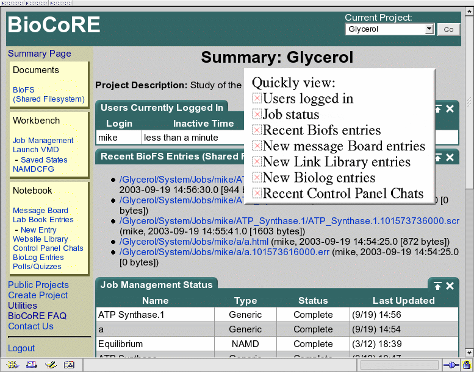Toggle the Job status box
The width and height of the screenshot is (474, 372).
[257, 114]
